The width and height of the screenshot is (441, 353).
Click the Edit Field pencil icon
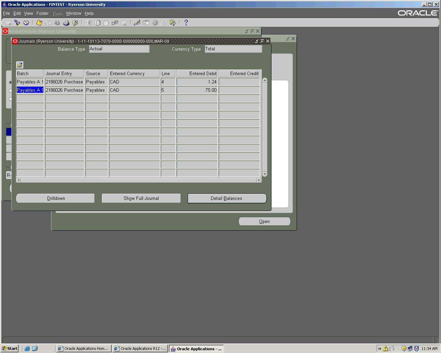pyautogui.click(x=137, y=23)
